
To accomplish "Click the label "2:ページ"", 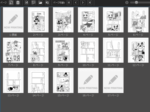I will coord(38,35).
